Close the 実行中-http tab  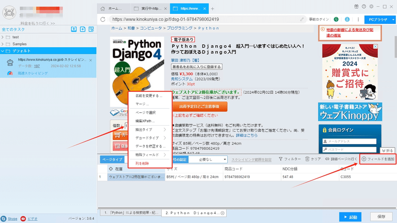[x=165, y=8]
